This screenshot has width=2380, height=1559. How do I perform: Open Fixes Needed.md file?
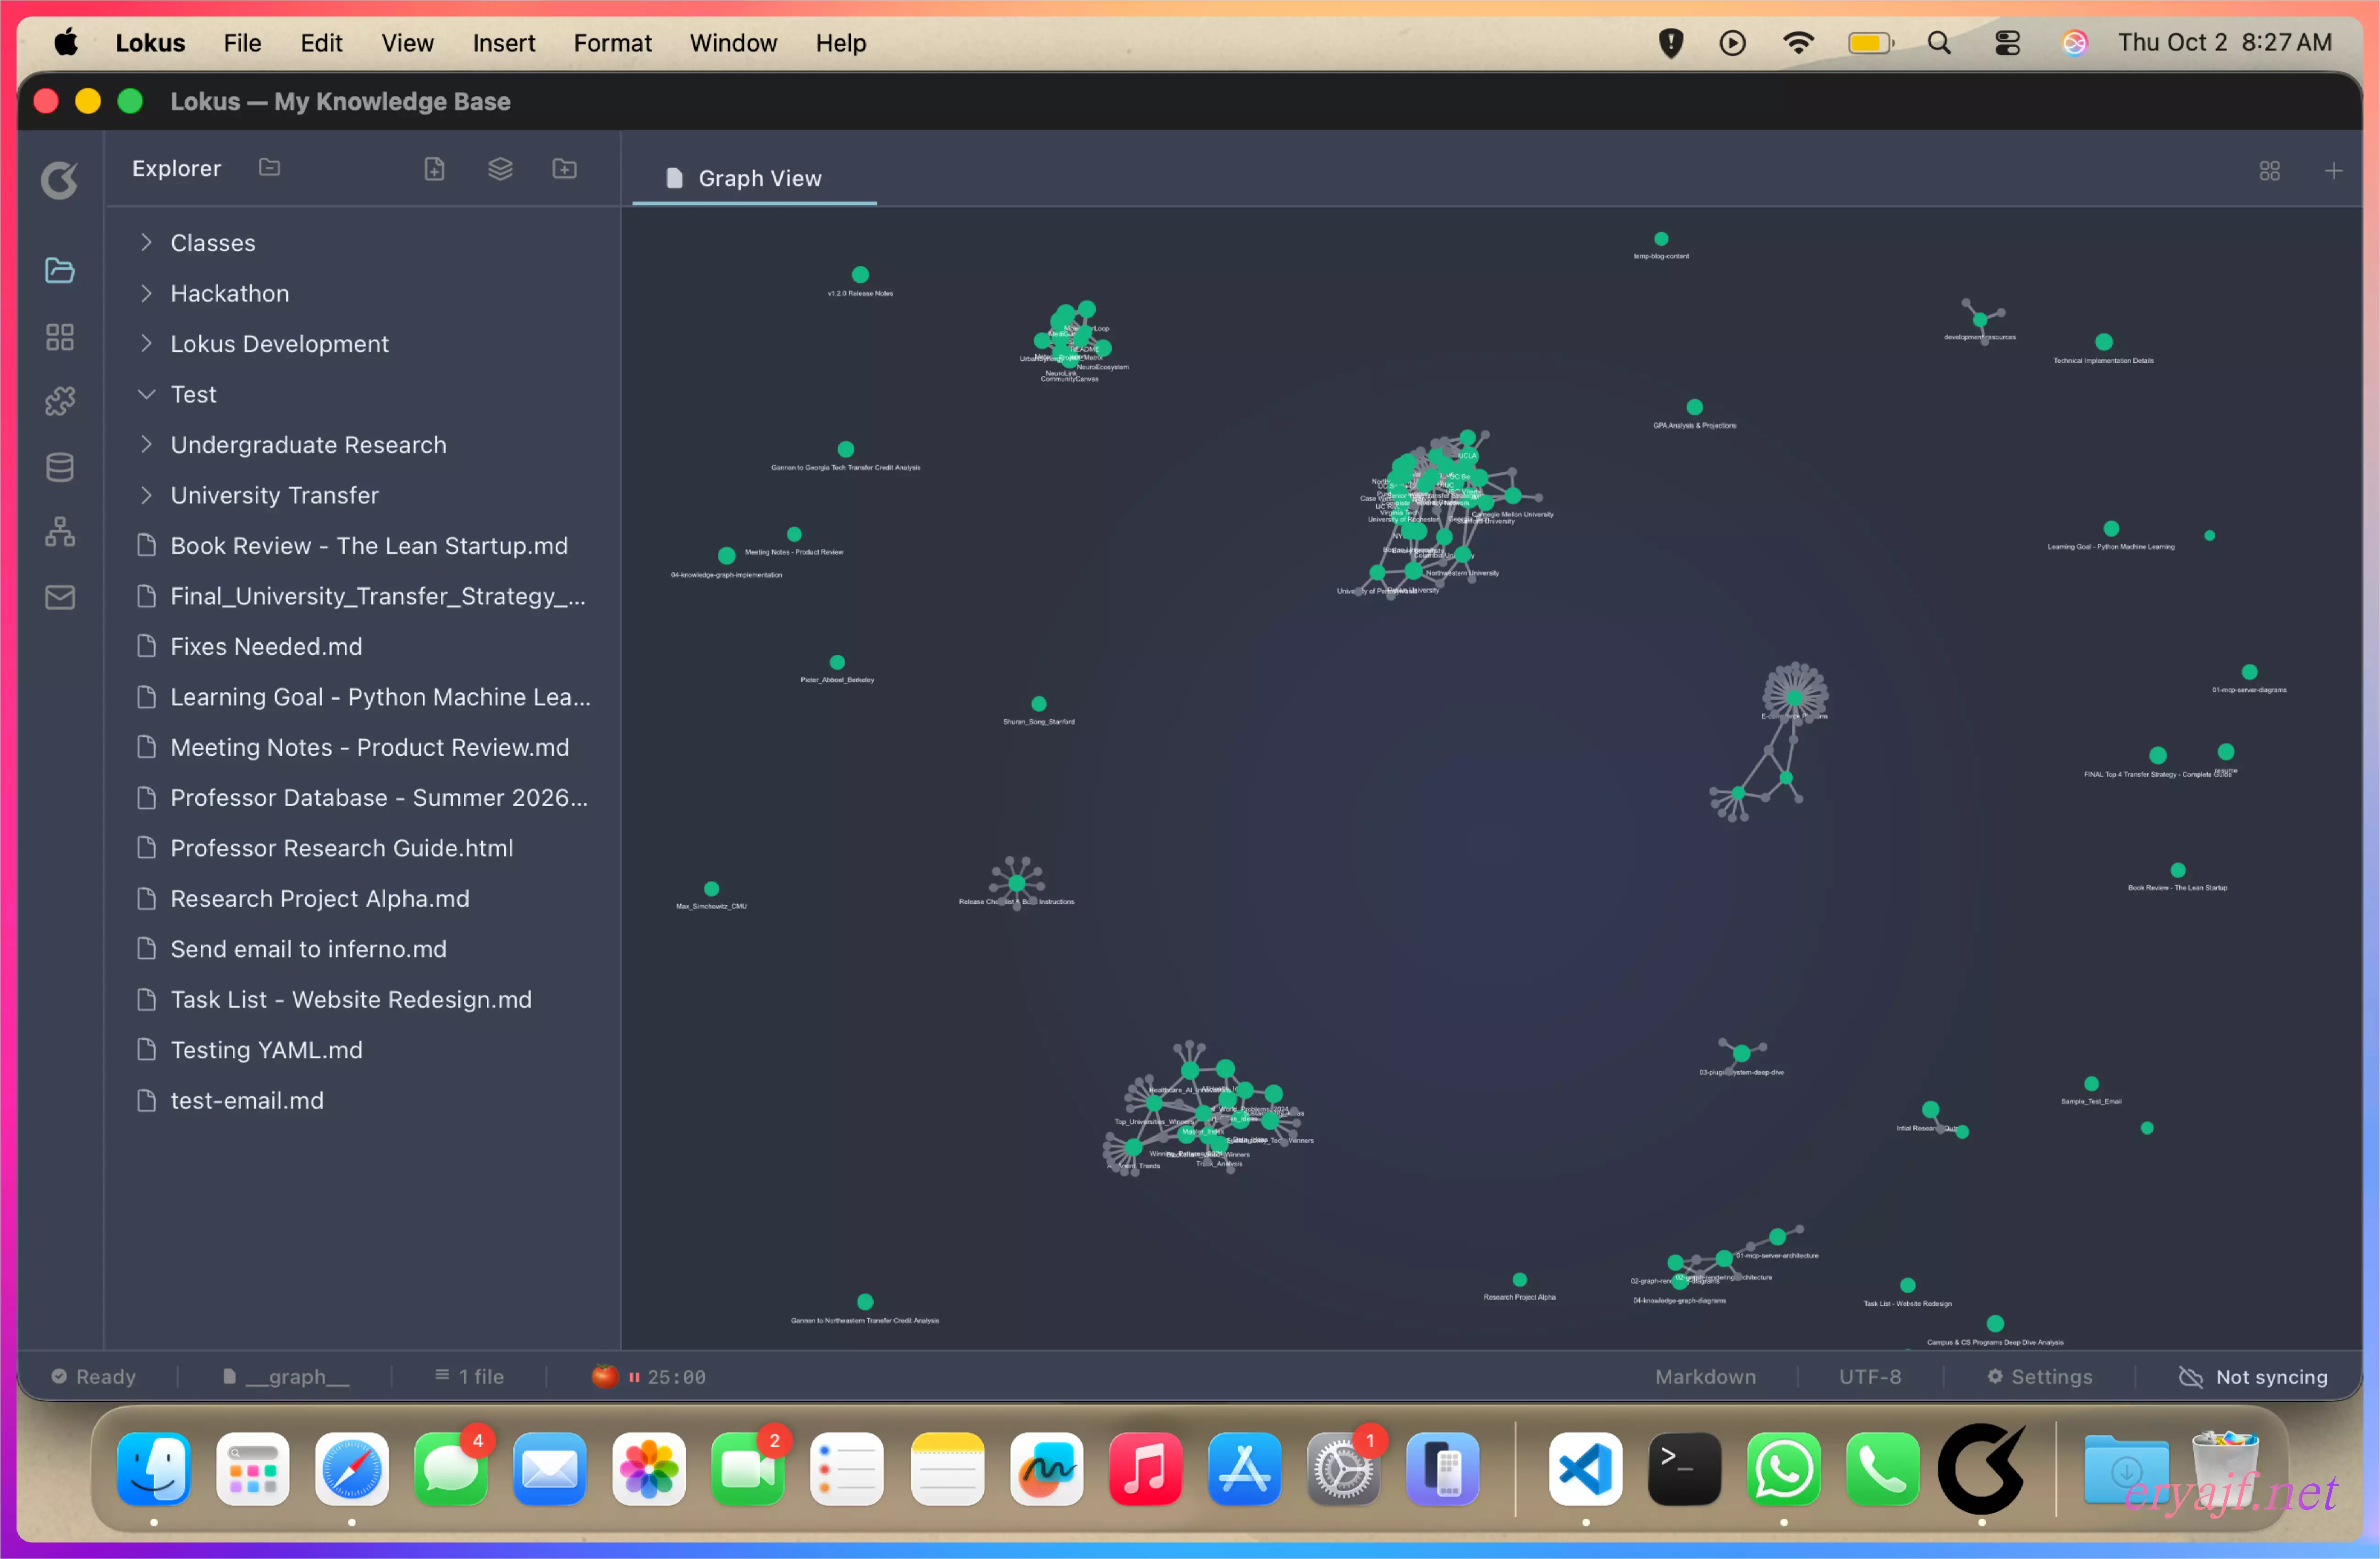click(x=266, y=646)
